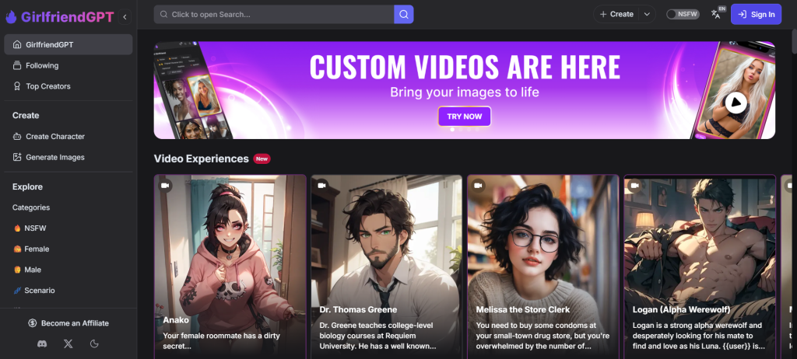This screenshot has width=797, height=359.
Task: Select Create Character in sidebar
Action: pos(68,137)
